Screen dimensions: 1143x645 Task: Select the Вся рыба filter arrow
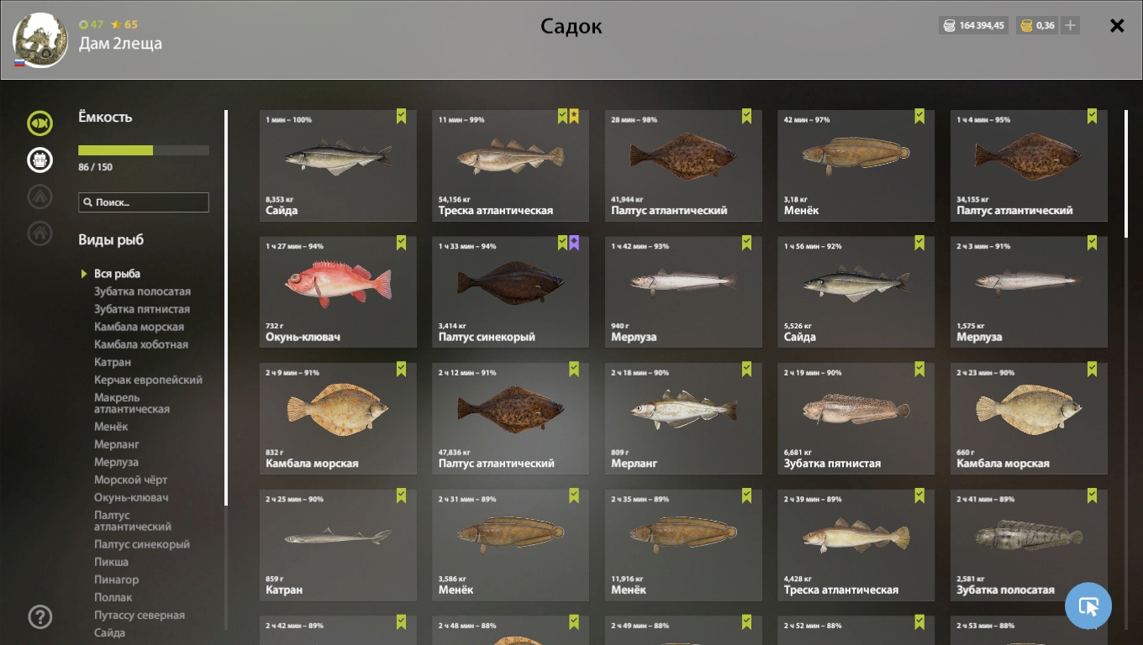pos(84,274)
